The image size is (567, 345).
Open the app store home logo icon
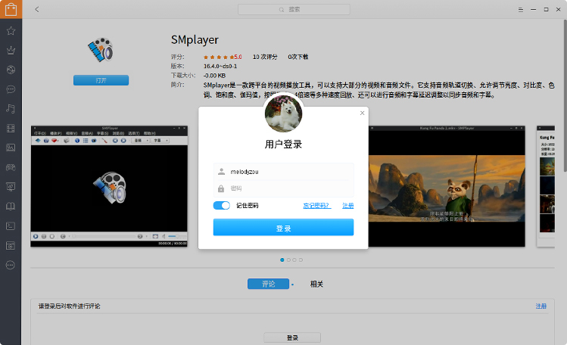11,9
